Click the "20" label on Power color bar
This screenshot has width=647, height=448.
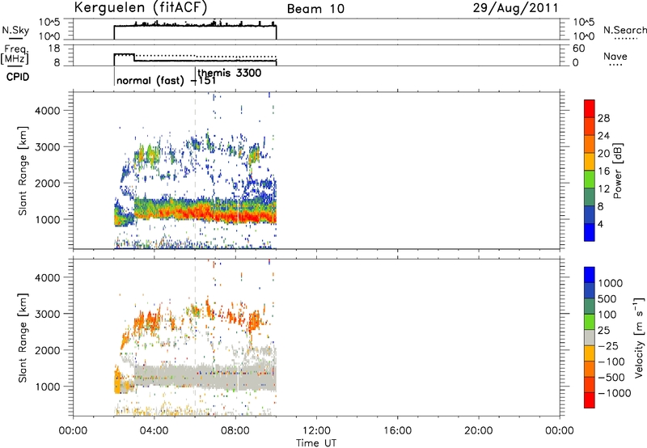point(603,154)
